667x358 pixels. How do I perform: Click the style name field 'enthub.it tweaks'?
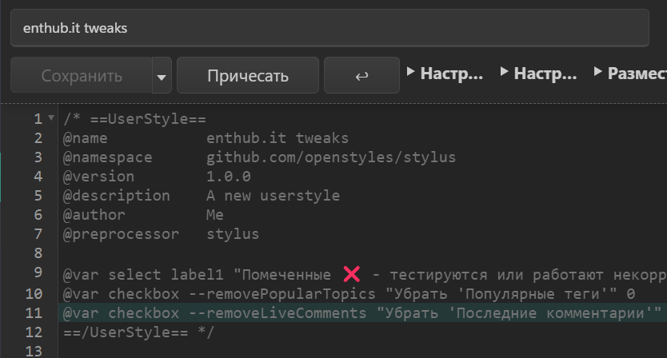coord(330,28)
